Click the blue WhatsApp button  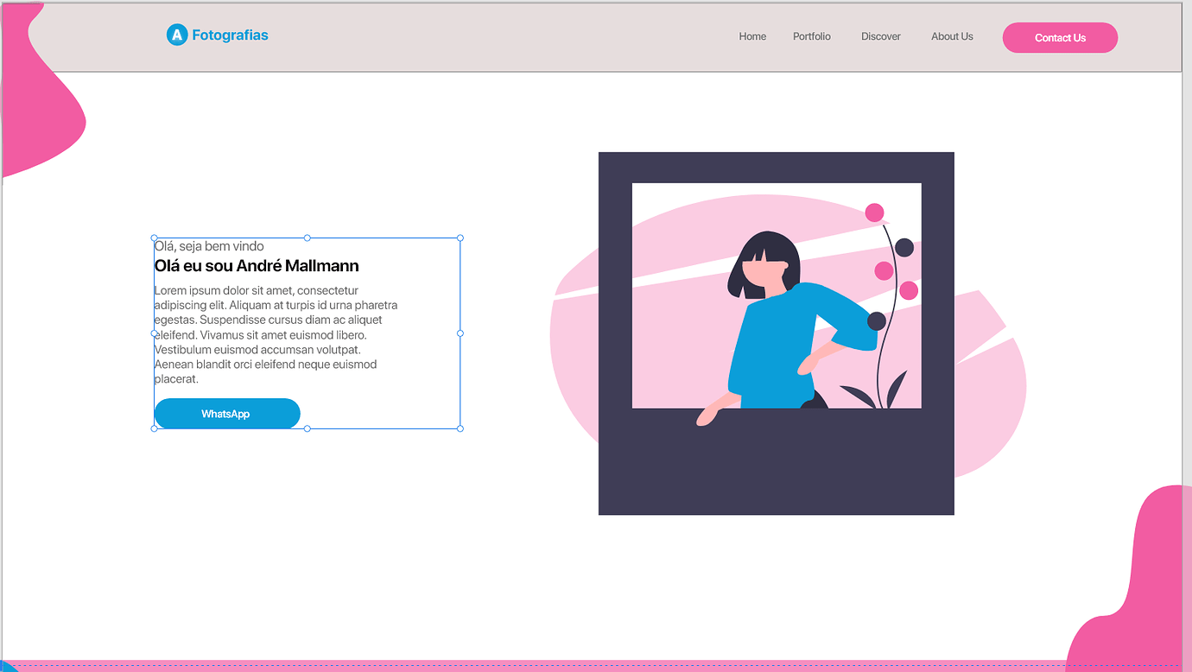227,414
